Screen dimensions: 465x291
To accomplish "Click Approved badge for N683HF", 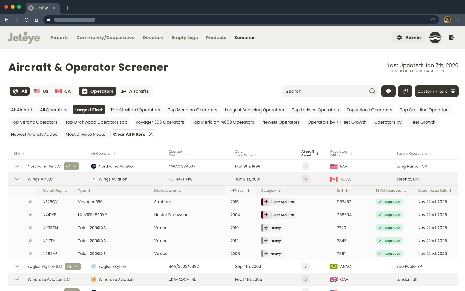I will (389, 253).
